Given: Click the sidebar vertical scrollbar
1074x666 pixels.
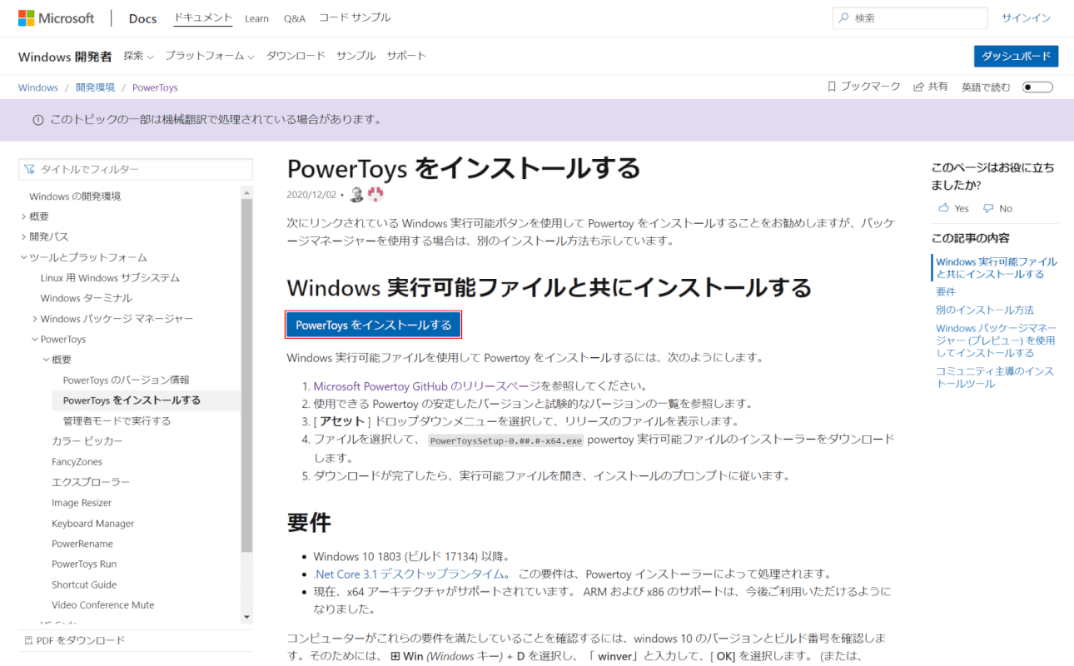Looking at the screenshot, I should coord(246,375).
